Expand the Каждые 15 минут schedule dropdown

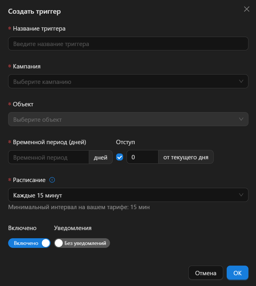pos(128,195)
